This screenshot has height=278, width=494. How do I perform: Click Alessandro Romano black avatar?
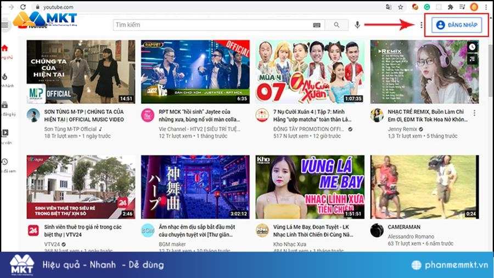pos(377,230)
